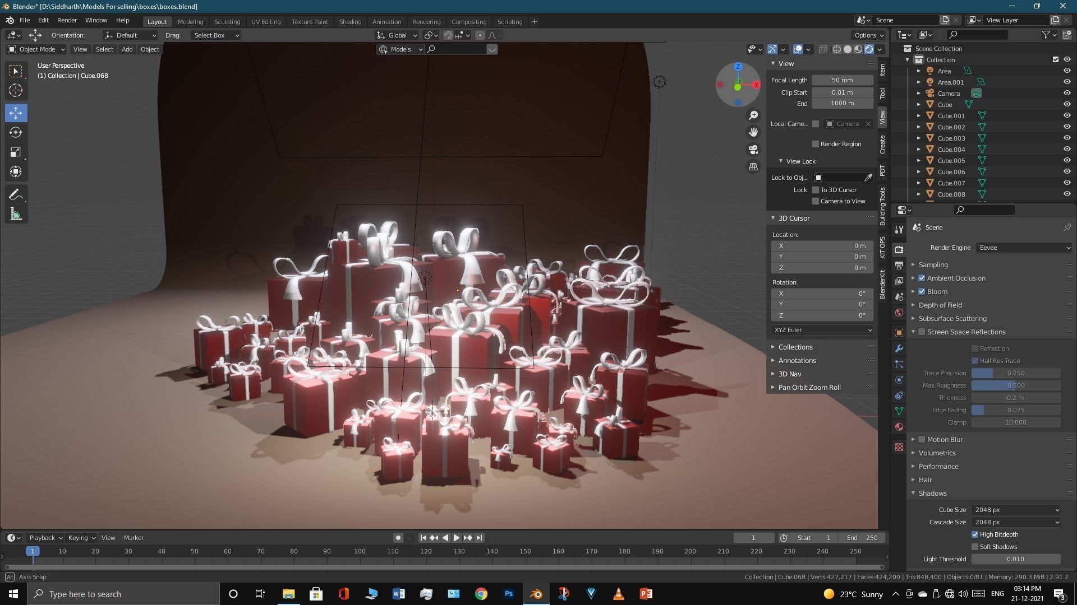Open the File menu
This screenshot has width=1077, height=605.
25,20
